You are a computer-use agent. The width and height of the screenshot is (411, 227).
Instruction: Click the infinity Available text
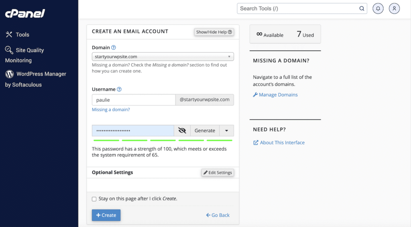[270, 34]
